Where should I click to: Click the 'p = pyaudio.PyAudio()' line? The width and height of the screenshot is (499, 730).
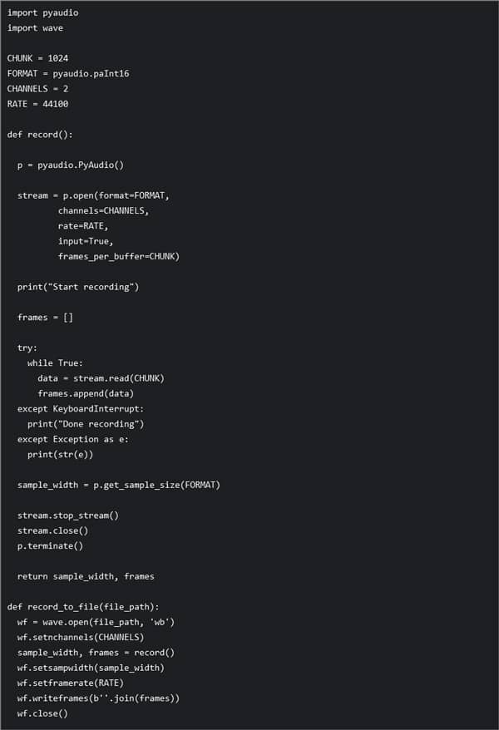[70, 165]
